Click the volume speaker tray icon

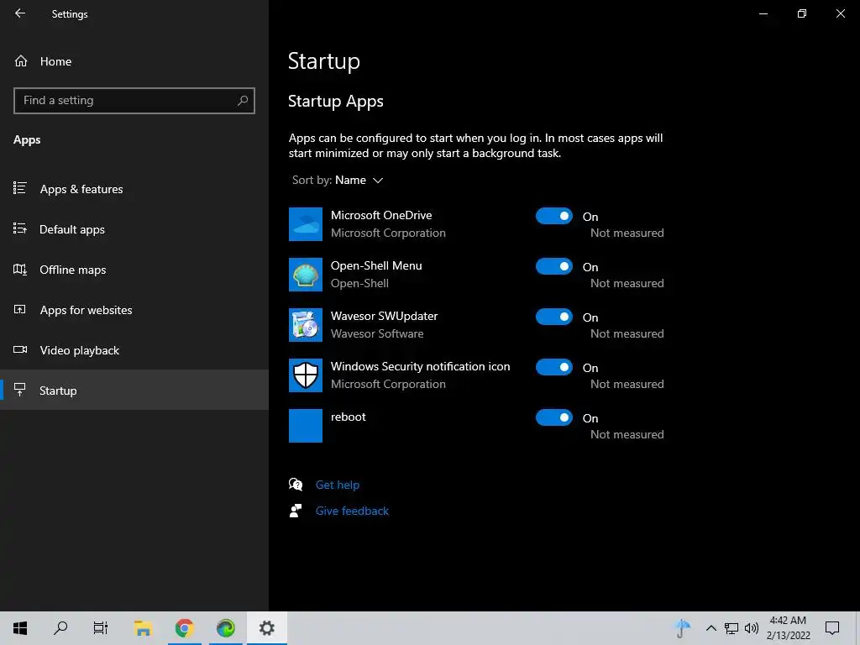click(752, 628)
